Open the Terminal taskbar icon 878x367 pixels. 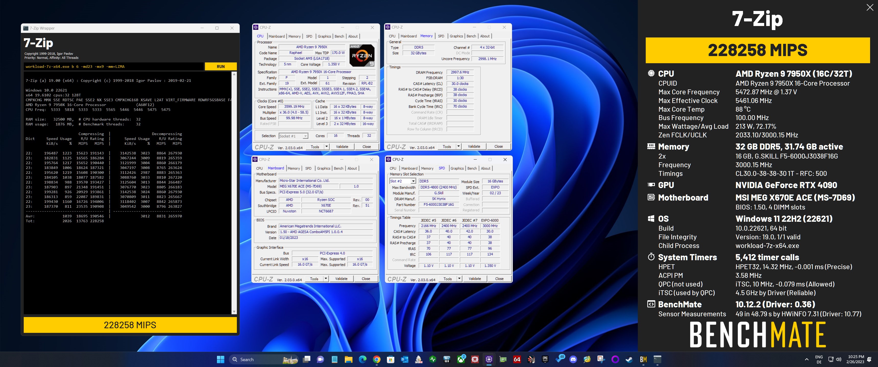[x=657, y=359]
